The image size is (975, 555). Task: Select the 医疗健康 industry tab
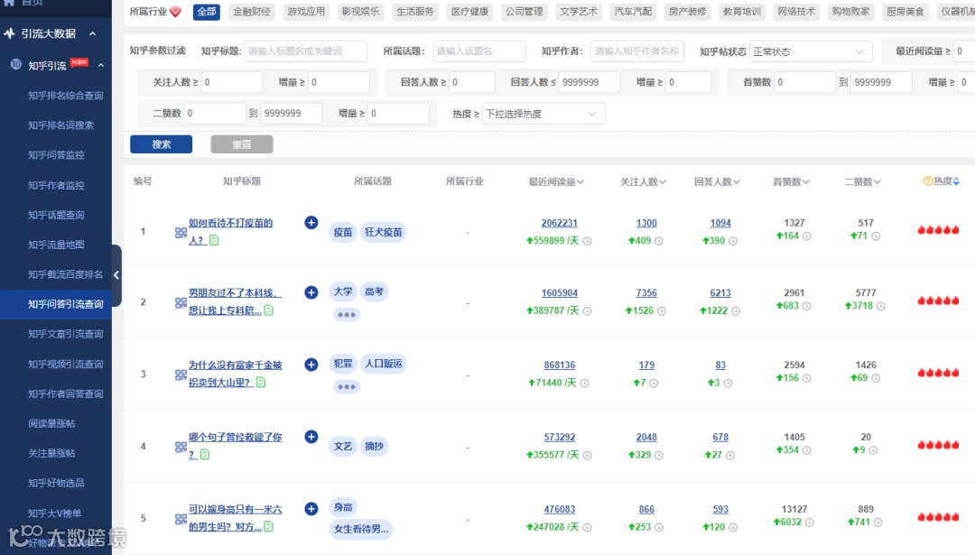[469, 12]
